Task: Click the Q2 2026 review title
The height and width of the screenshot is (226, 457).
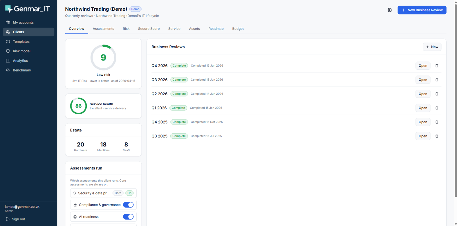Action: point(159,94)
